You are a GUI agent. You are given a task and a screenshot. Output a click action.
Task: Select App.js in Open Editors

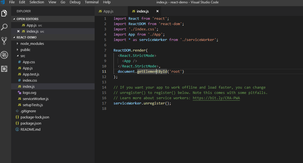coord(53,25)
